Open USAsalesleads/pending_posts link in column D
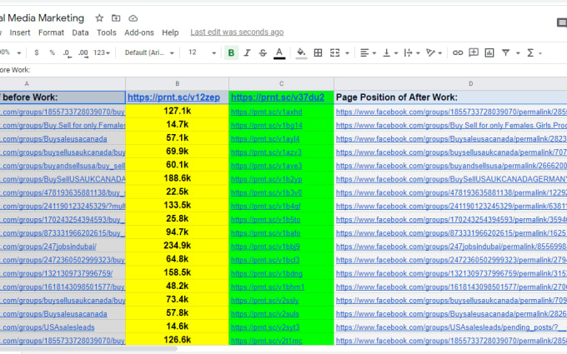 pos(451,327)
